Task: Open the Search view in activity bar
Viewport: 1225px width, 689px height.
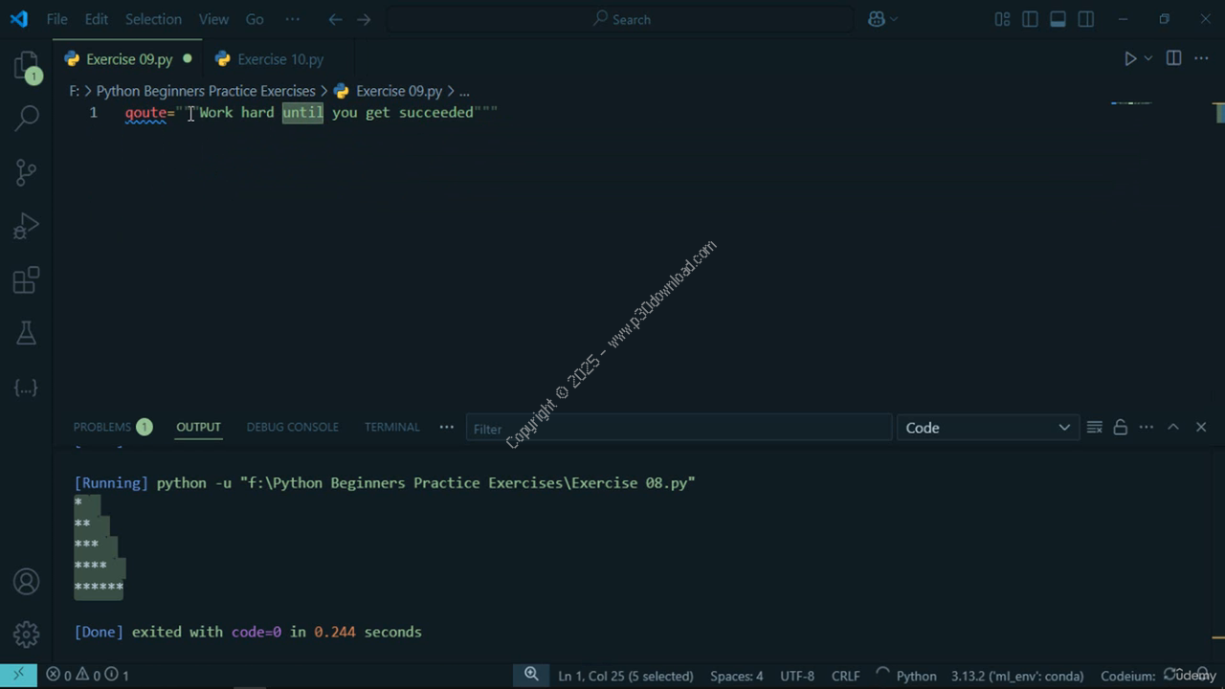Action: pyautogui.click(x=27, y=119)
